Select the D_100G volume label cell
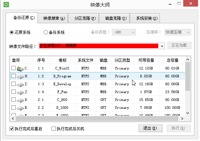Screen dimensions: 200x141 point(62,108)
